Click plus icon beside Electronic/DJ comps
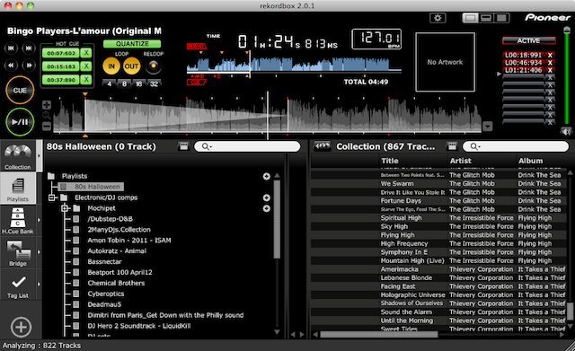 click(267, 197)
